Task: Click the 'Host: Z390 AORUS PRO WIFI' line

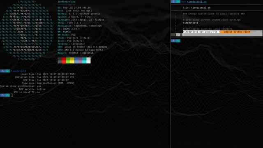Action: click(x=75, y=11)
